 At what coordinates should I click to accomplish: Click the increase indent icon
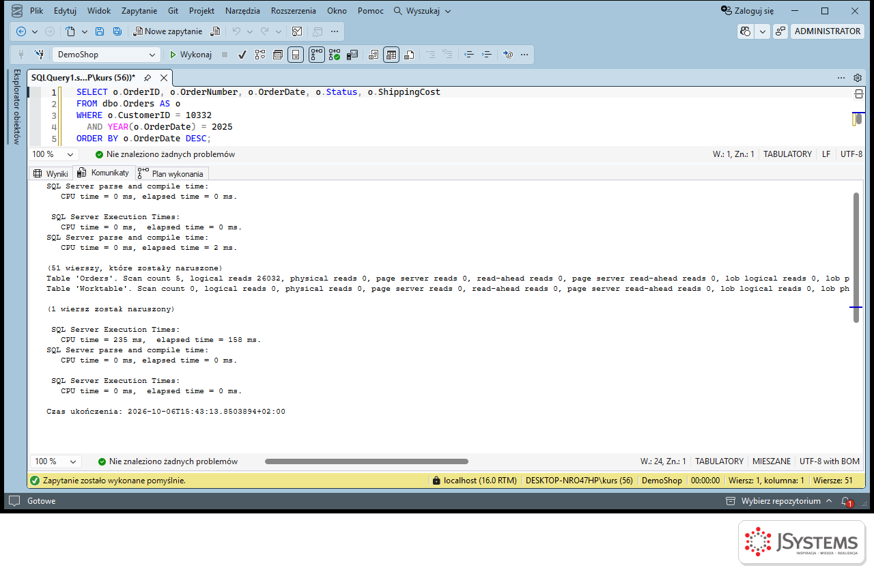(487, 55)
